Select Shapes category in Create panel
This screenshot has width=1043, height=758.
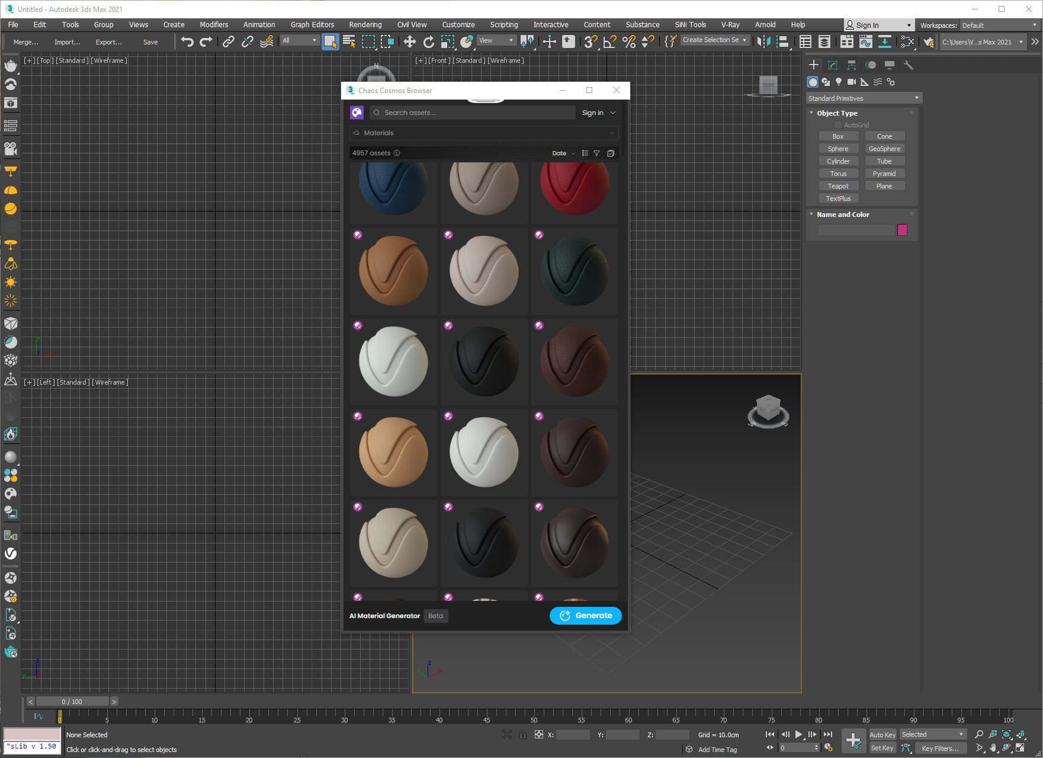826,82
